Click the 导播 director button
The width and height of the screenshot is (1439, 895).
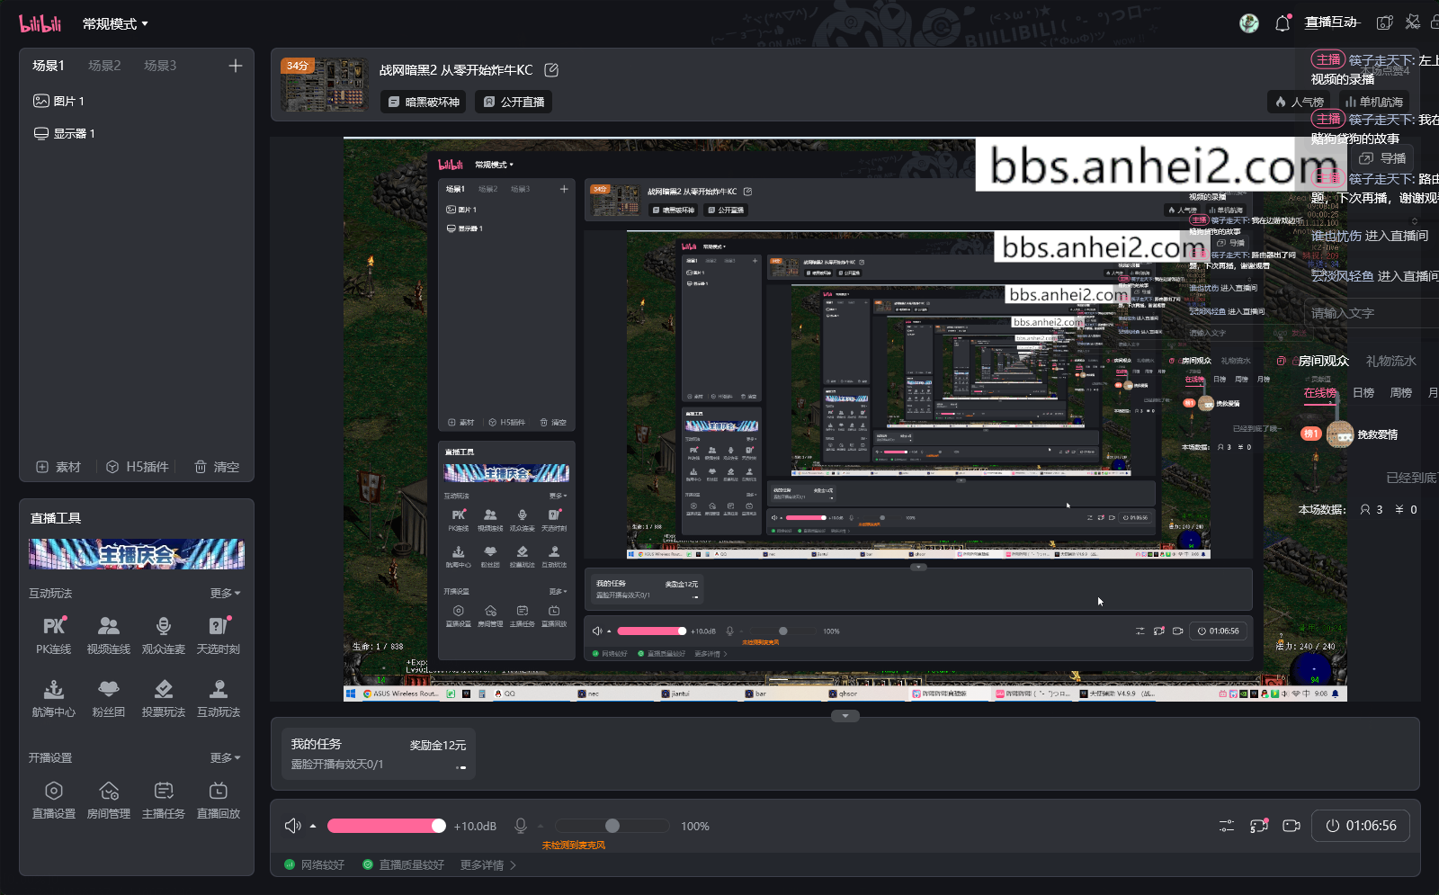tap(1383, 158)
